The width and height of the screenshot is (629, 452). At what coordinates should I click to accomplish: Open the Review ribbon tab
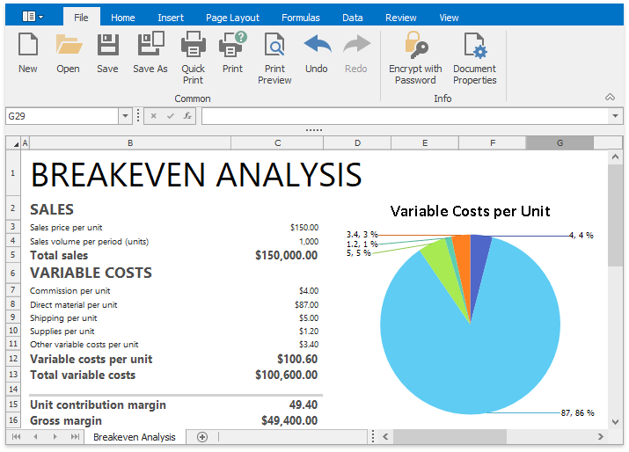click(x=401, y=18)
